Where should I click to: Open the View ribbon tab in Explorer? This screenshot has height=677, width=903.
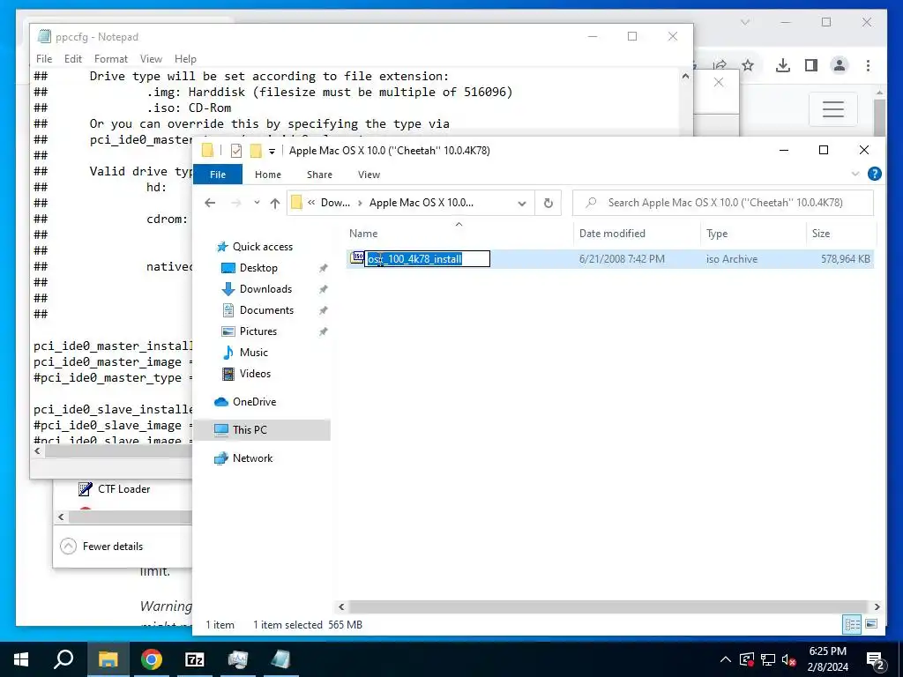click(369, 175)
